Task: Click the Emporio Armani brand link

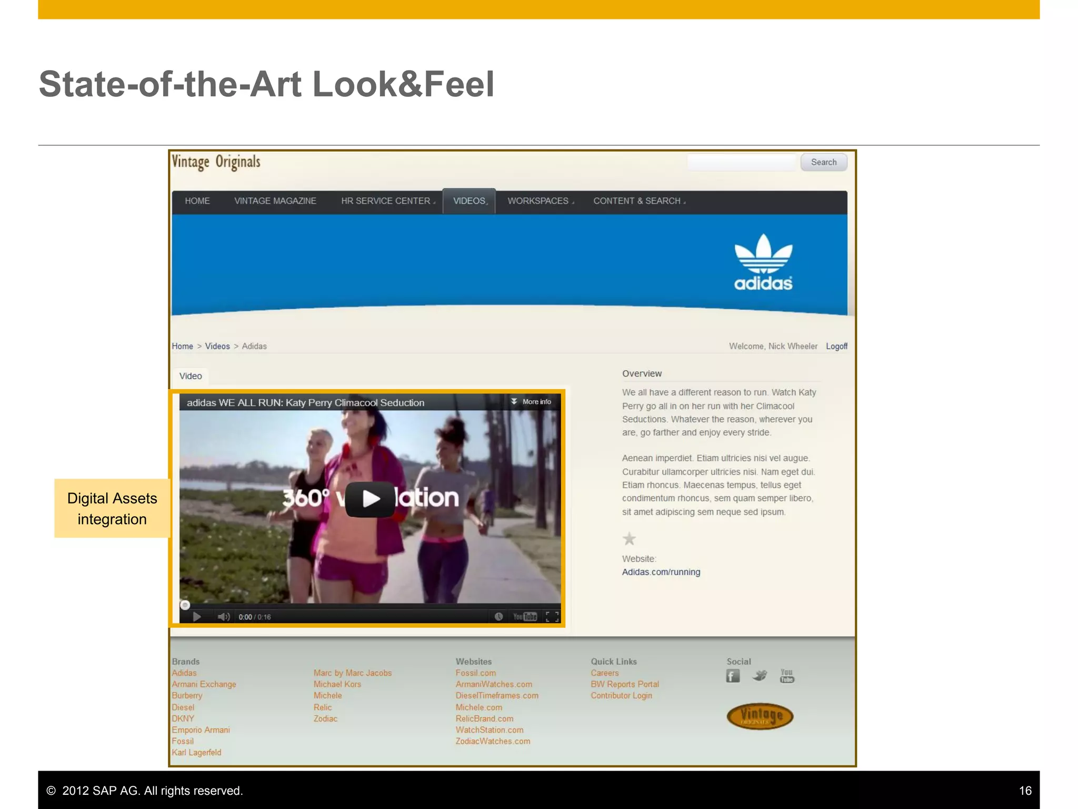Action: point(201,730)
